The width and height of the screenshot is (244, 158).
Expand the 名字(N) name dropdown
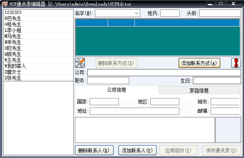point(137,13)
